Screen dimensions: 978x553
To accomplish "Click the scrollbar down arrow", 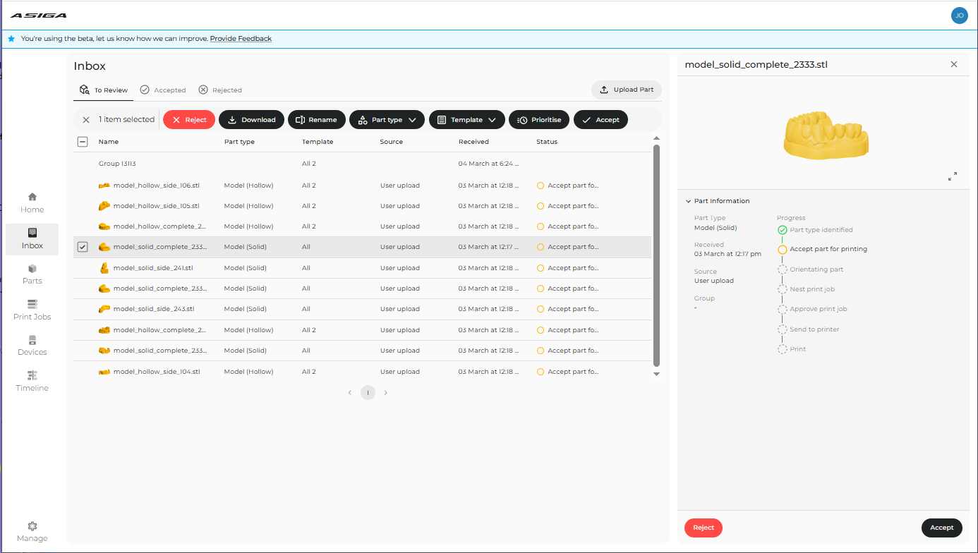I will click(x=657, y=375).
